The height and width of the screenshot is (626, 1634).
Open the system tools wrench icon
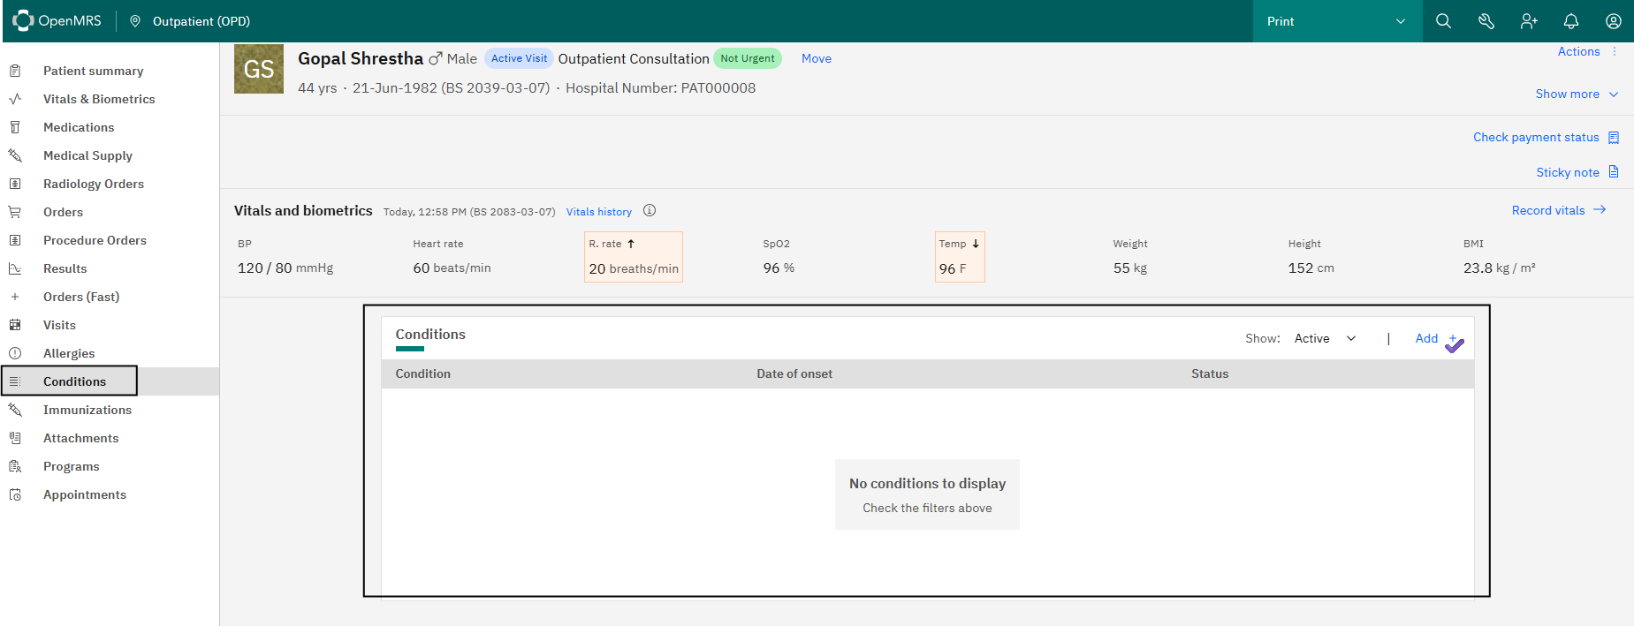[1486, 21]
